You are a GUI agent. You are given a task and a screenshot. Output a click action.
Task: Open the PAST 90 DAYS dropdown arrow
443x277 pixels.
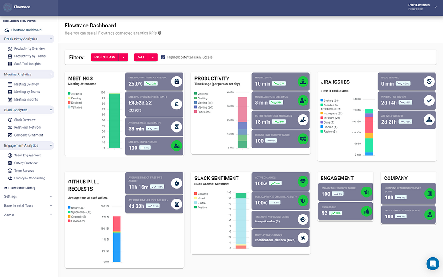pyautogui.click(x=124, y=57)
